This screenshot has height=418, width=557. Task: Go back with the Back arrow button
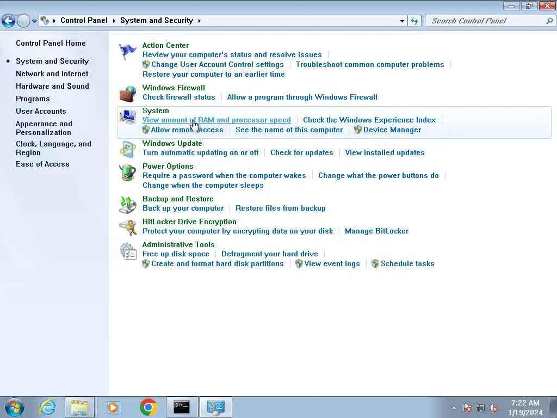click(8, 21)
